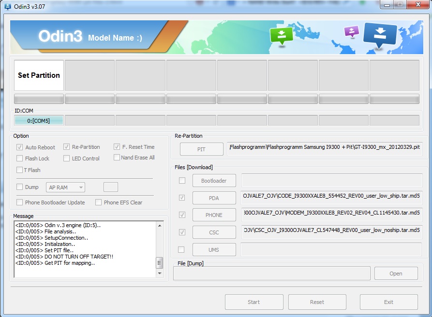Viewport: 432px width, 317px height.
Task: Toggle the Re-Partition checkbox
Action: tap(66, 147)
